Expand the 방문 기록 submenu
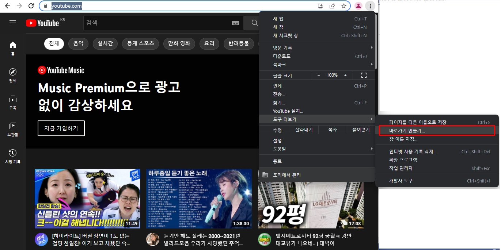 317,48
